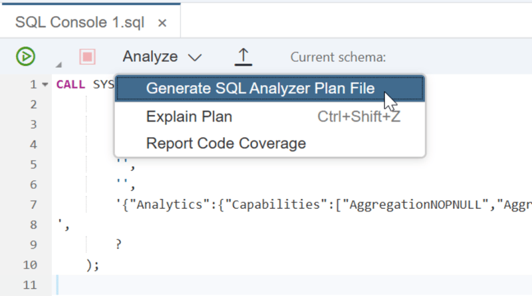Click the CALL keyword on line 1
Viewport: 532px width, 296px height.
point(70,84)
